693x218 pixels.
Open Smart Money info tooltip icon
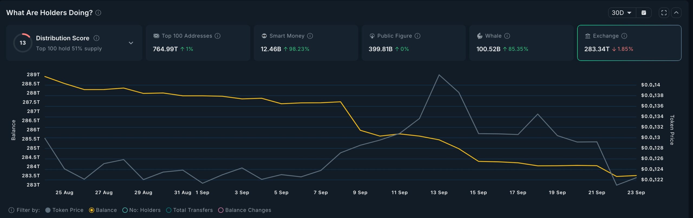310,36
